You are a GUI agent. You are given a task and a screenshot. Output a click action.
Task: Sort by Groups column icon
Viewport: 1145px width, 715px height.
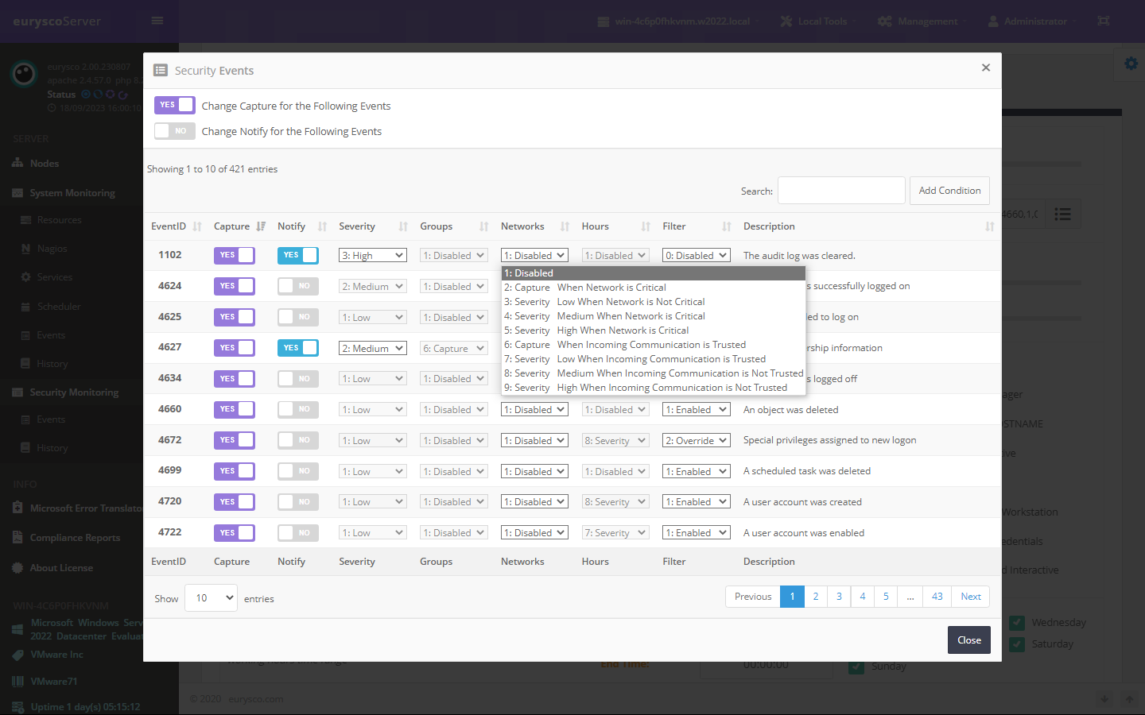click(484, 226)
